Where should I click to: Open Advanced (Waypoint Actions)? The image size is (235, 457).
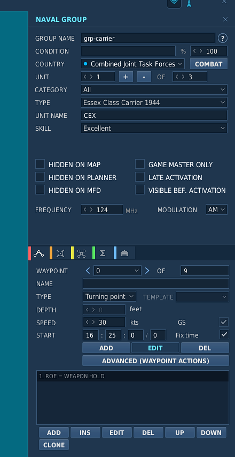(x=155, y=361)
